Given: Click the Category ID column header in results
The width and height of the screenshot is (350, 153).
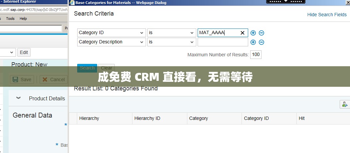Looking at the screenshot, I should (x=269, y=118).
